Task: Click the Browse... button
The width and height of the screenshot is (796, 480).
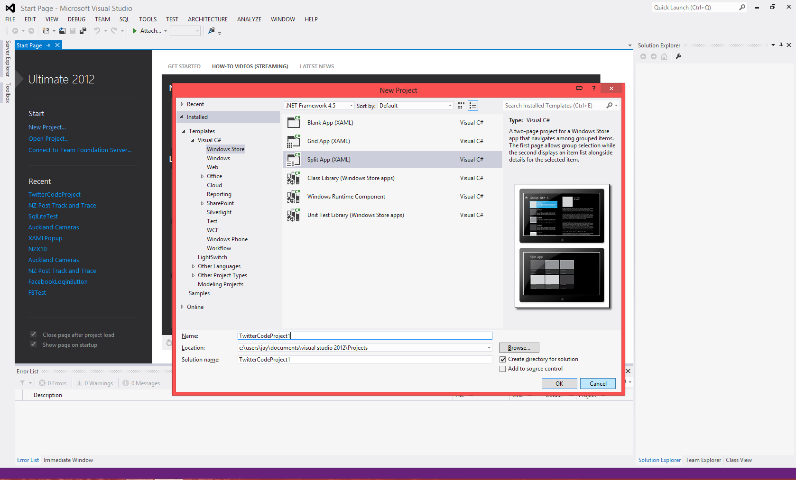Action: [519, 348]
